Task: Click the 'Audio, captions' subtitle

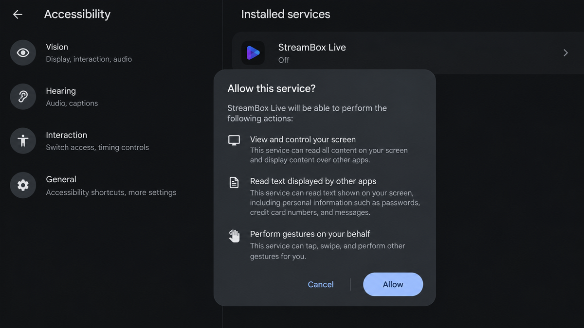Action: tap(72, 103)
